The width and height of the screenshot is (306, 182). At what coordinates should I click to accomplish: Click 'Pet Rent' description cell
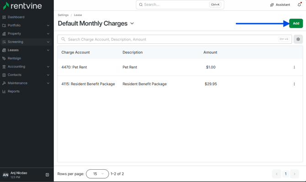pyautogui.click(x=130, y=67)
